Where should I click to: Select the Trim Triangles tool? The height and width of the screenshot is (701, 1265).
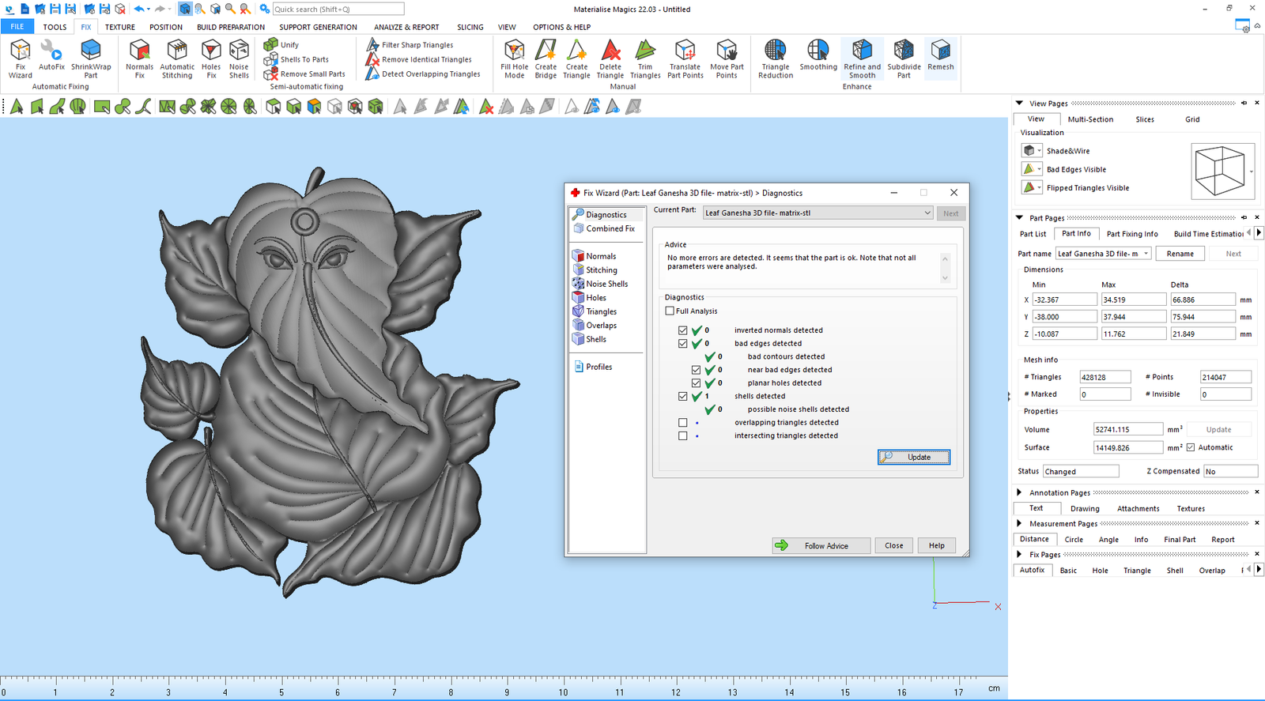tap(645, 59)
